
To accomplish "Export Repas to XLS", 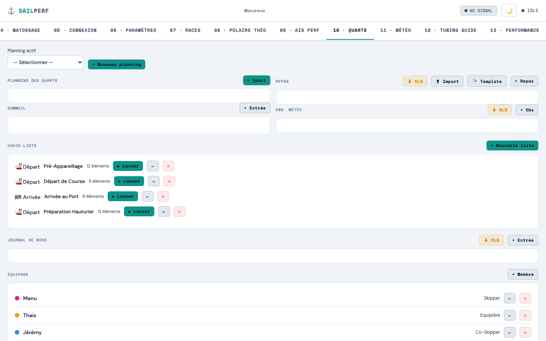I will click(x=415, y=81).
